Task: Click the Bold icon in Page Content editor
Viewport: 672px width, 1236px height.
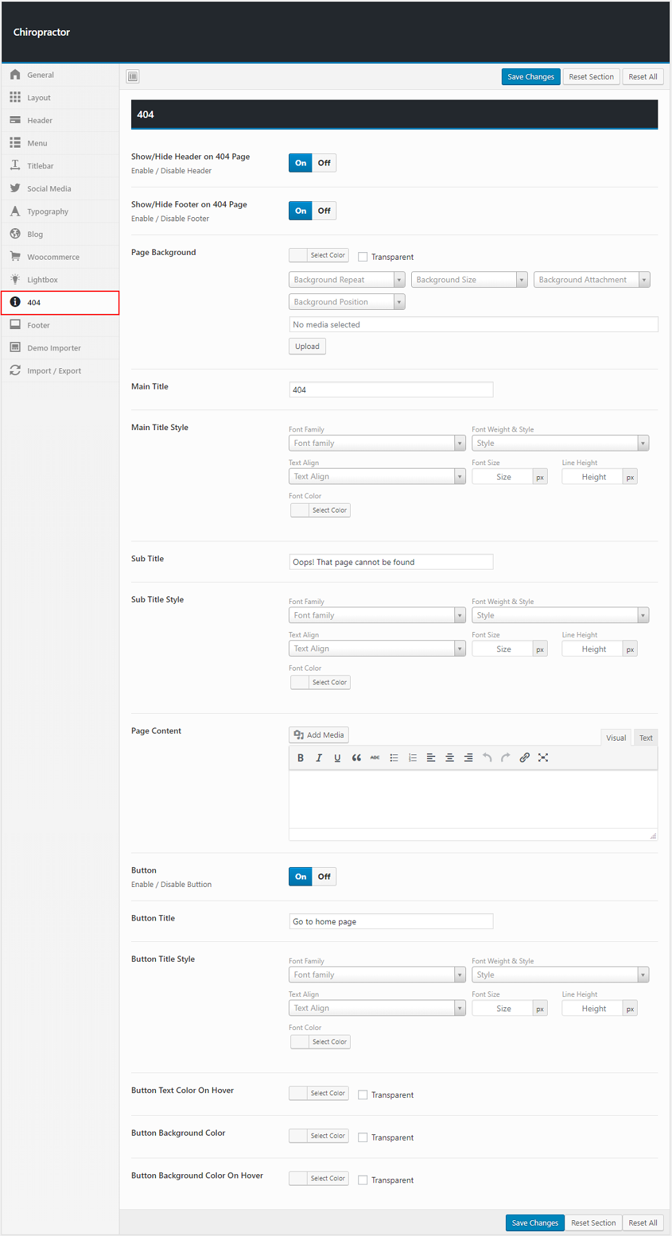Action: coord(300,758)
